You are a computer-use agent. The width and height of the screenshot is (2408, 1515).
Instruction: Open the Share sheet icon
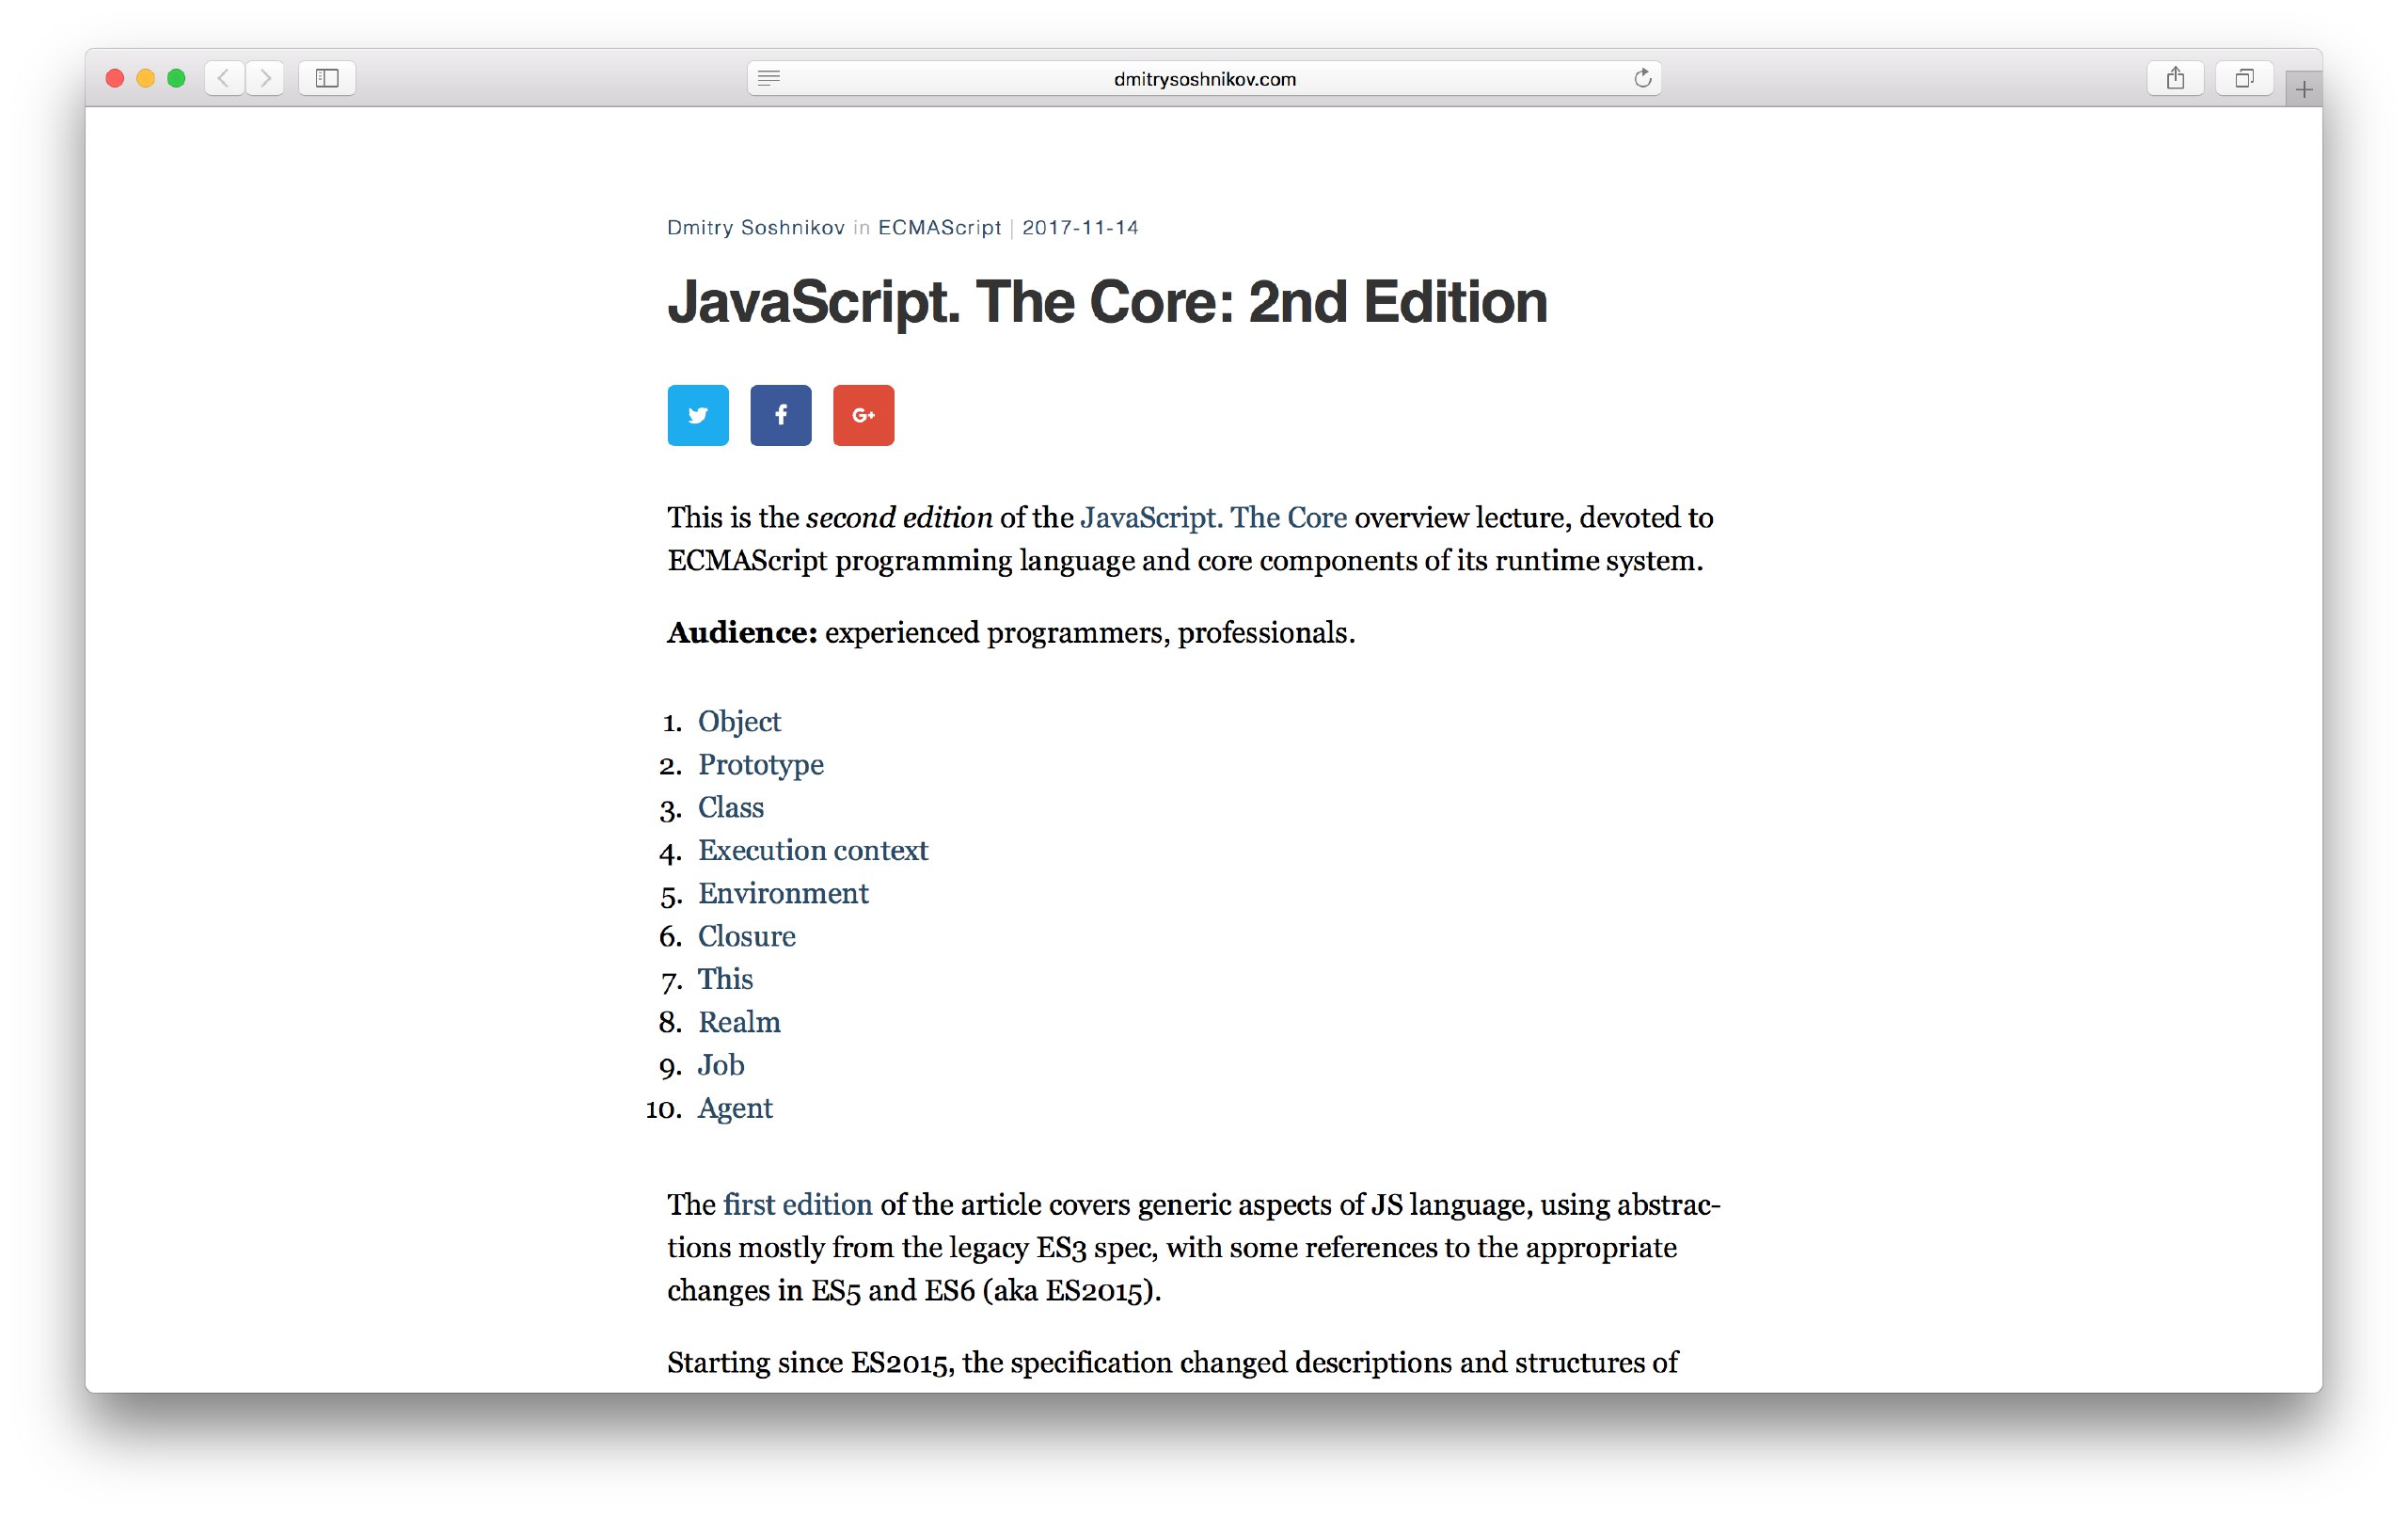(2175, 78)
